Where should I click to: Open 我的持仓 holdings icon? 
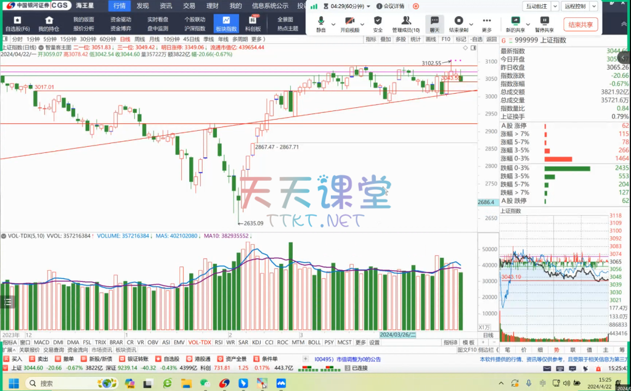49,24
